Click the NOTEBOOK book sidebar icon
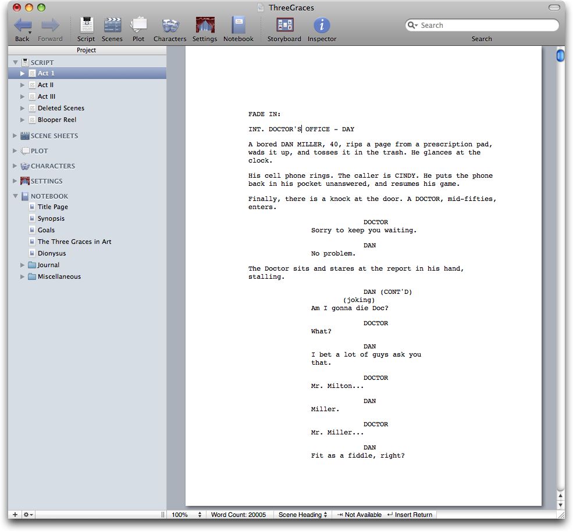 (x=25, y=196)
